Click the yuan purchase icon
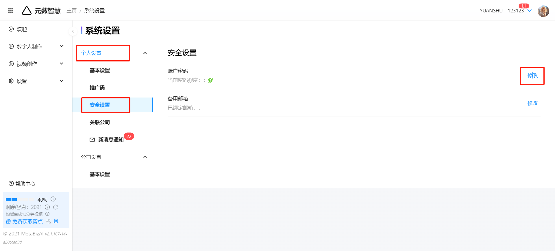The height and width of the screenshot is (251, 555). [x=56, y=221]
